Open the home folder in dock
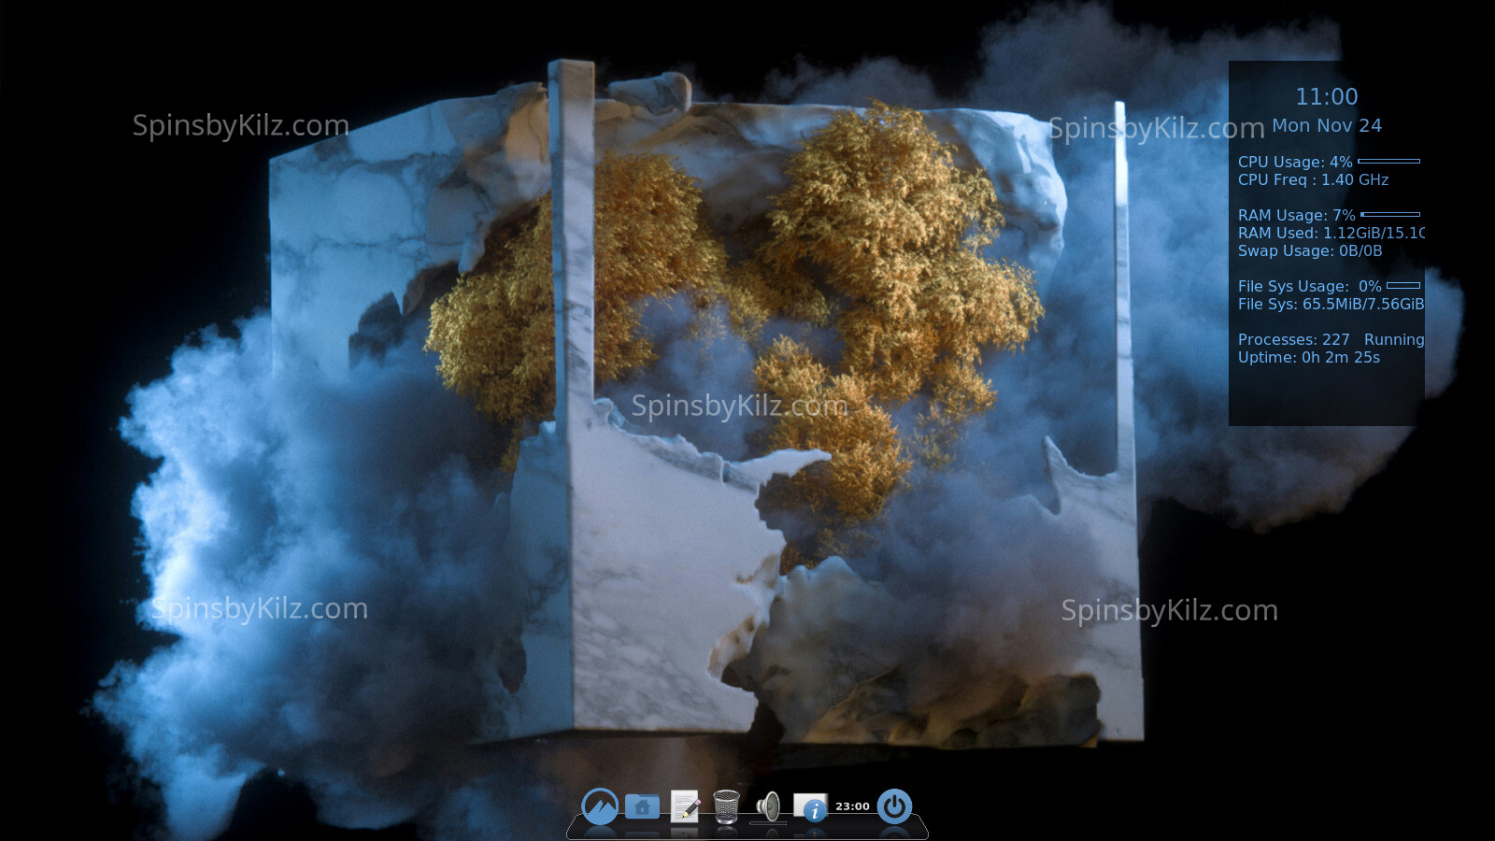Image resolution: width=1495 pixels, height=841 pixels. coord(642,805)
